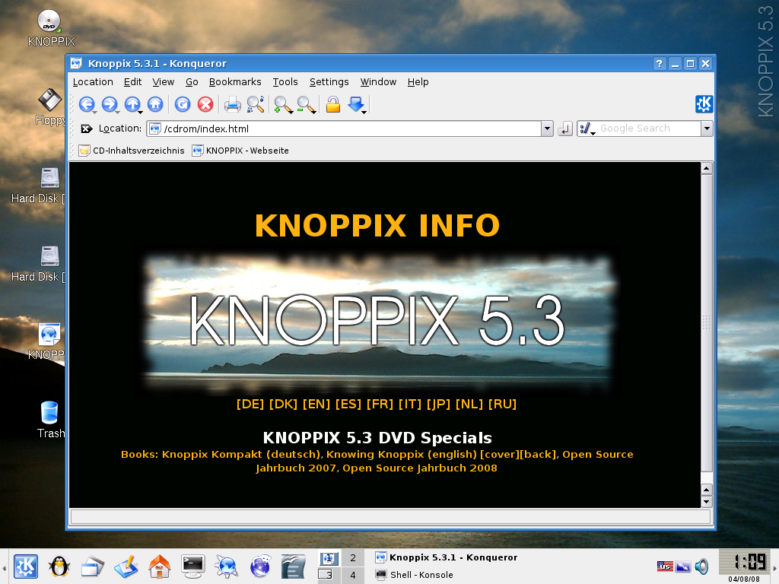Click the Go button beside the location field
Screen dimensions: 779x584
565,129
